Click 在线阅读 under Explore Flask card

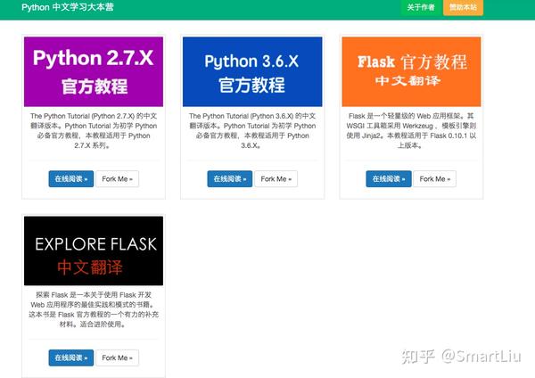[x=71, y=357]
